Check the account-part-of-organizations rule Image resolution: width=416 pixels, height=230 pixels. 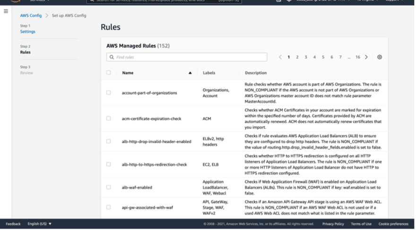tap(109, 92)
